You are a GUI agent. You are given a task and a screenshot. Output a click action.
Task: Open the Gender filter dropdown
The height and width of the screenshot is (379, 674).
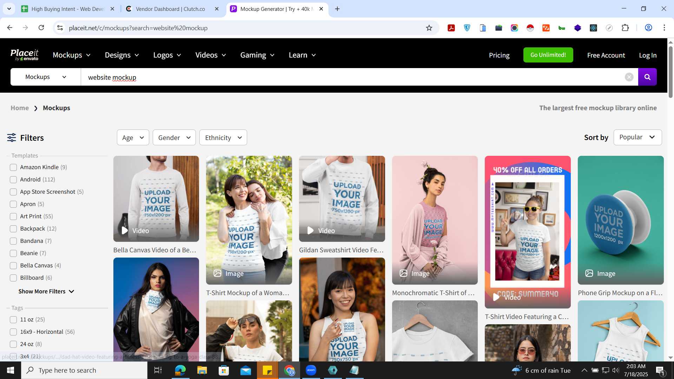(x=174, y=138)
